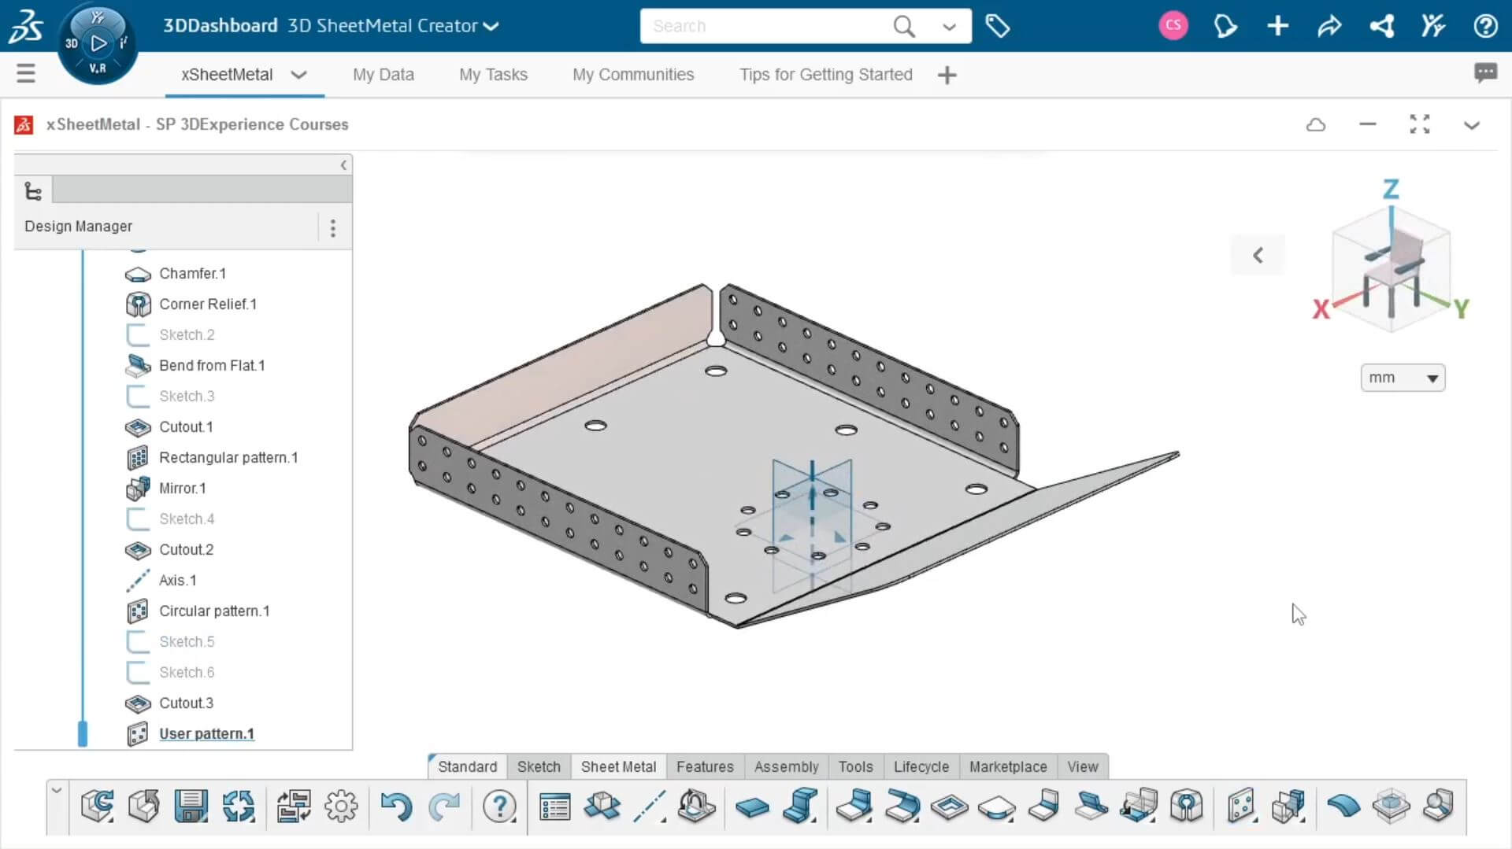This screenshot has height=849, width=1512.
Task: Open the xSheetMetal tab dropdown arrow
Action: 298,75
